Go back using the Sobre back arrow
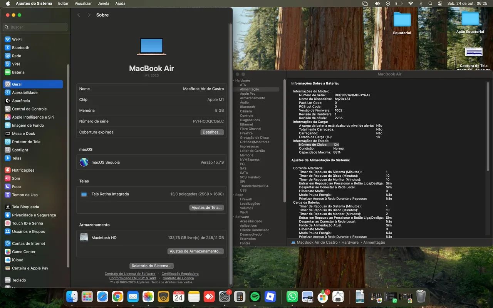The image size is (493, 308). click(x=79, y=15)
